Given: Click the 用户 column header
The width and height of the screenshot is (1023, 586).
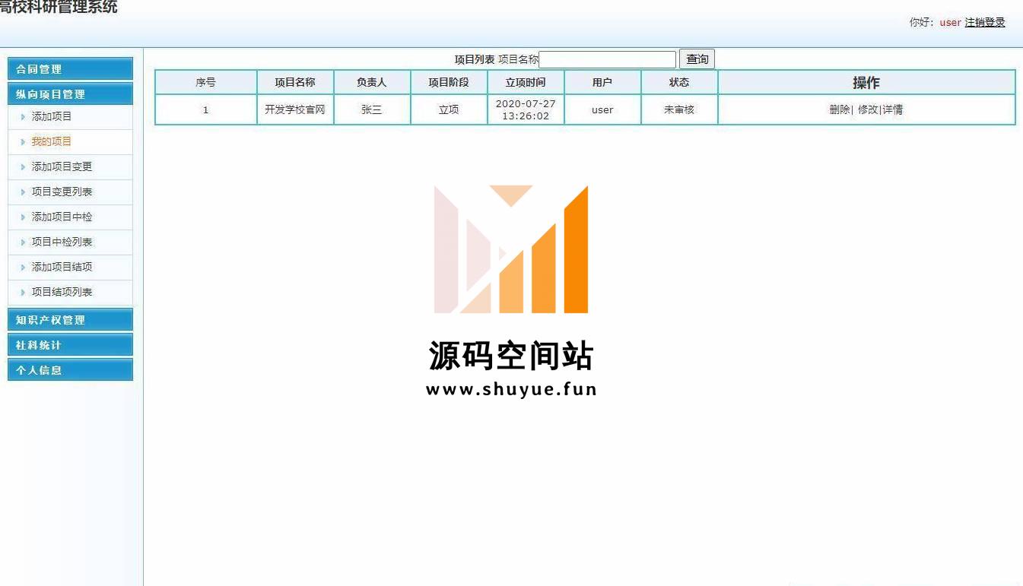Looking at the screenshot, I should pos(602,82).
